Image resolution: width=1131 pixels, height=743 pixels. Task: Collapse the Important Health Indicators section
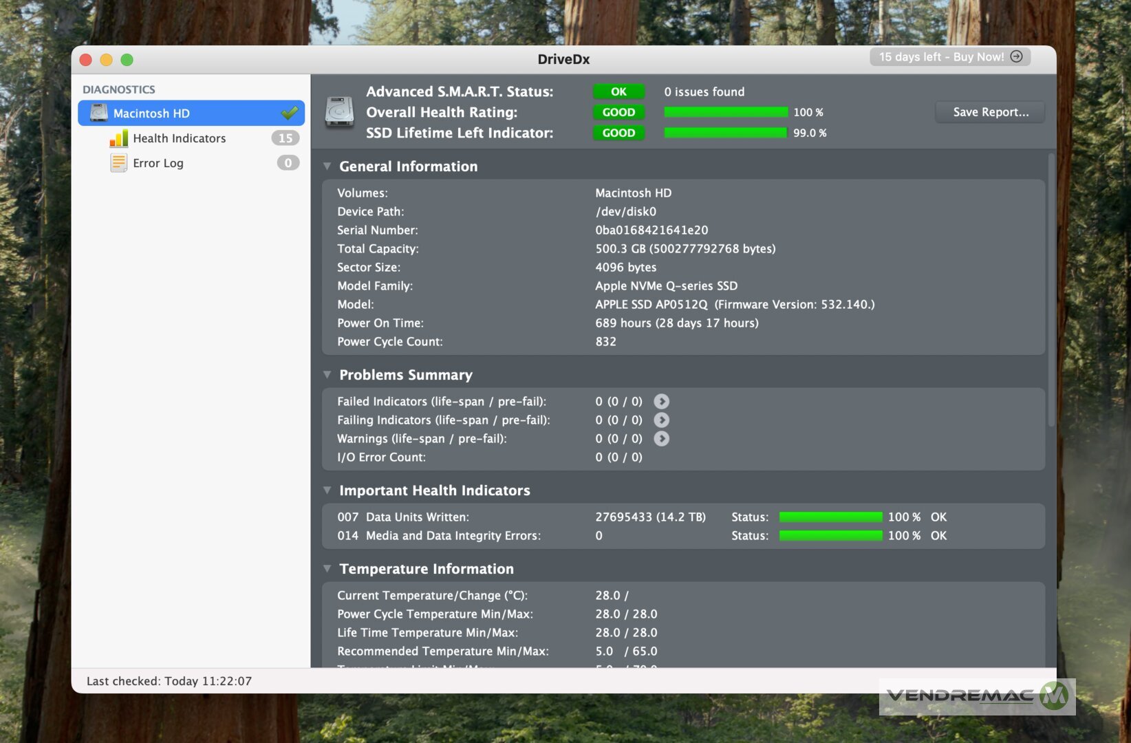click(x=327, y=490)
